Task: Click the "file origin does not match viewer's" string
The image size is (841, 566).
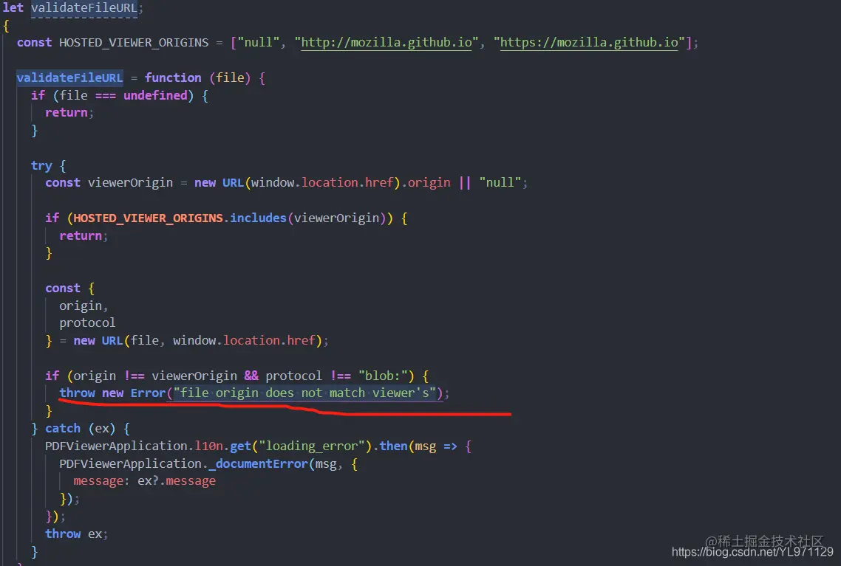Action: click(x=304, y=393)
